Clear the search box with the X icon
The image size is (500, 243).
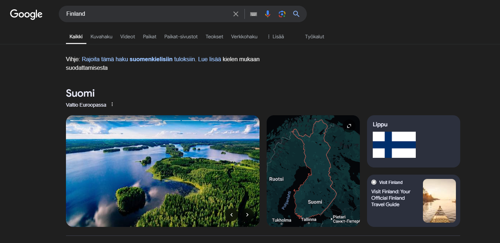click(236, 14)
